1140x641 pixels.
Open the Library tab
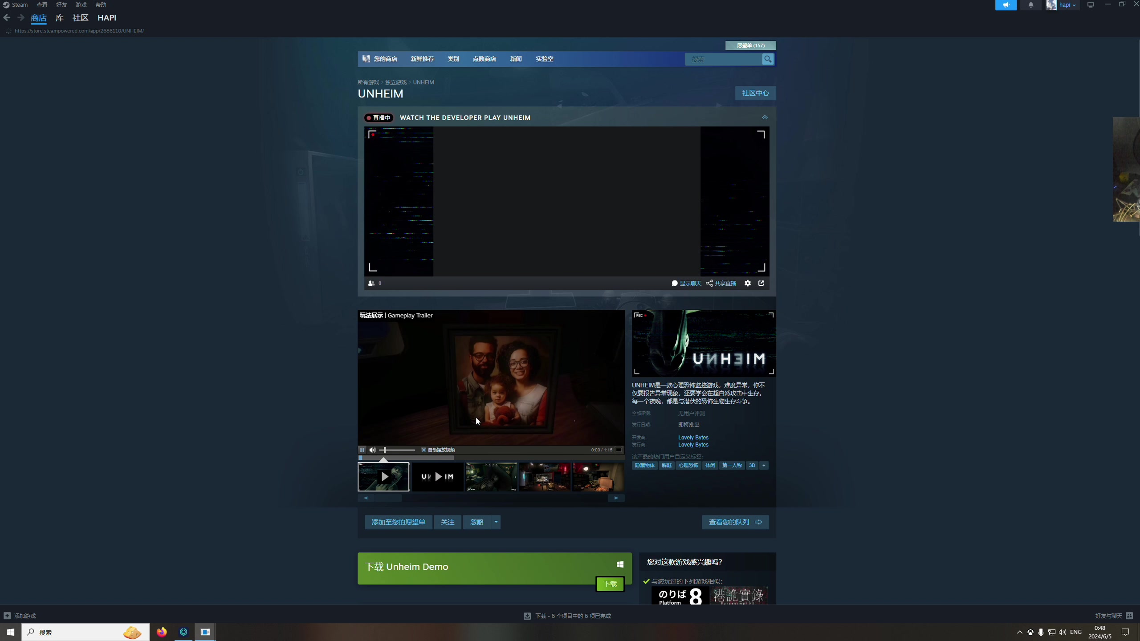click(x=59, y=18)
